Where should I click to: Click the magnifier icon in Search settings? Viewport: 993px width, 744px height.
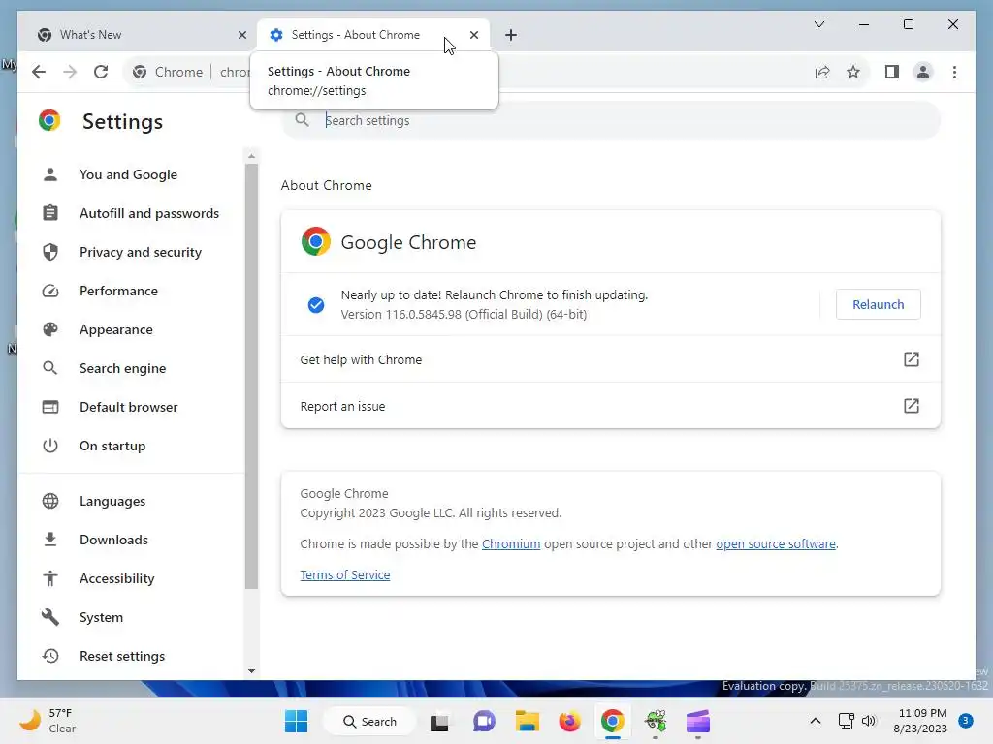click(x=303, y=119)
